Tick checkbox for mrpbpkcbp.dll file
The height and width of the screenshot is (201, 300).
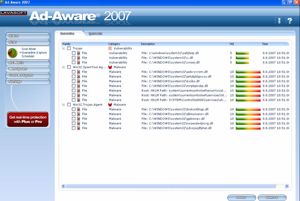(x=74, y=86)
